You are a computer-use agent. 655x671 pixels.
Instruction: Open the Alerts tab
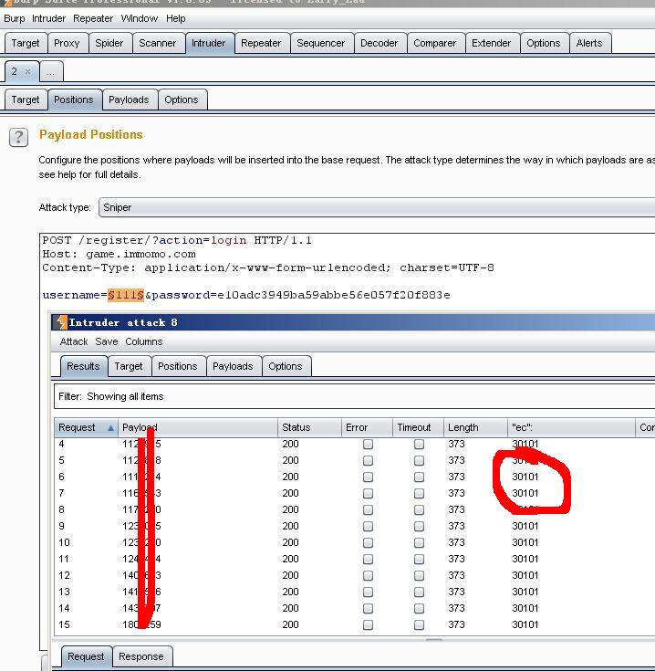(x=589, y=43)
